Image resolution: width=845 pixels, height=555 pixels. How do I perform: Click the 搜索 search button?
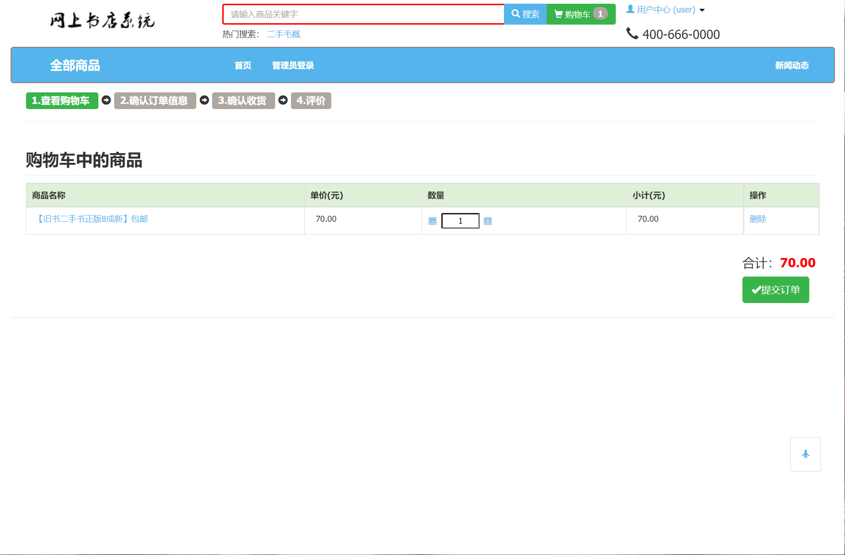click(525, 14)
